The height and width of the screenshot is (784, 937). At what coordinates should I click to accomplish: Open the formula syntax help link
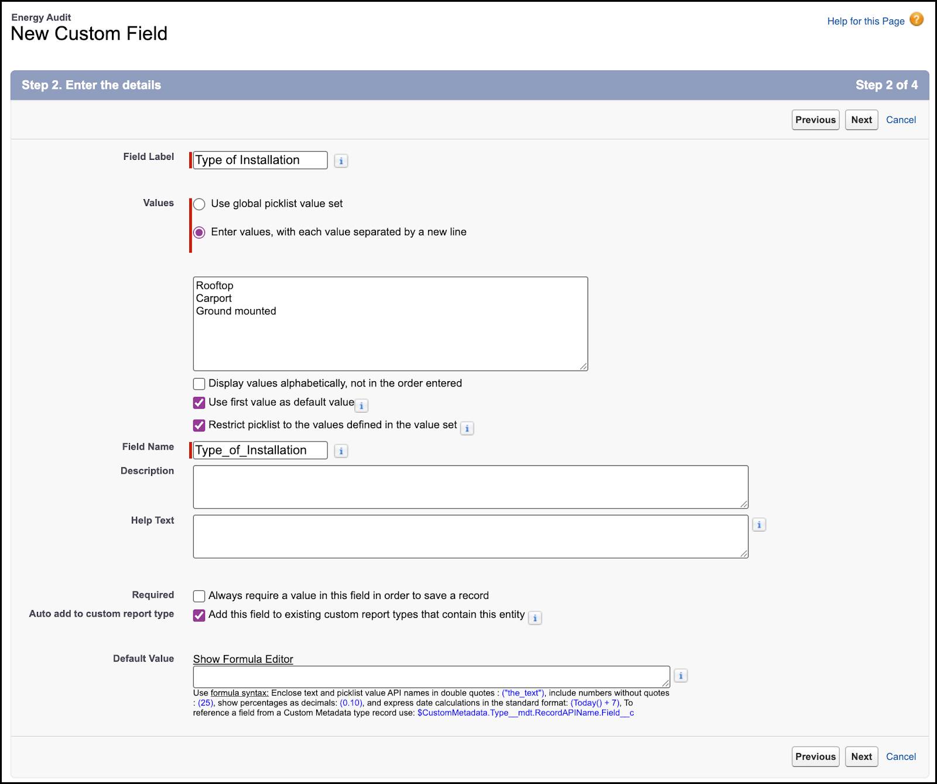tap(240, 693)
